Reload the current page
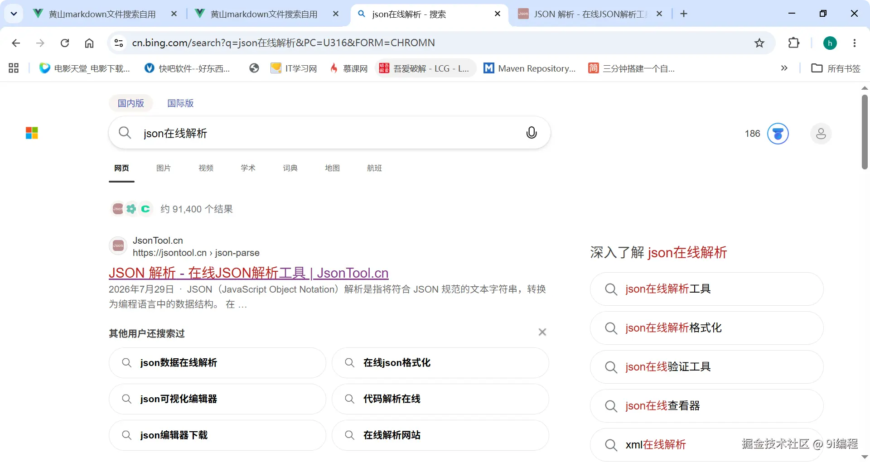Image resolution: width=870 pixels, height=462 pixels. [x=65, y=43]
